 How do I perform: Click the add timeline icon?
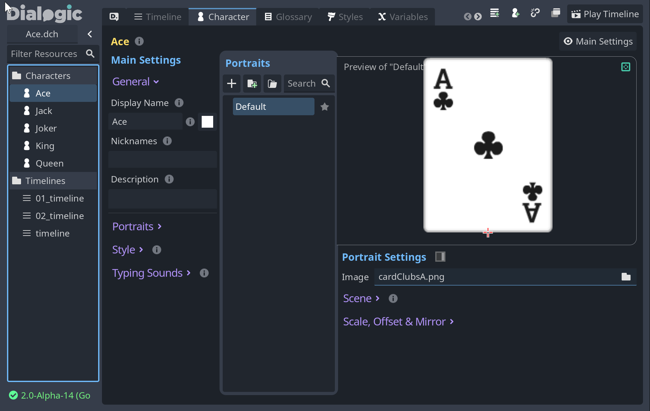[x=495, y=13]
